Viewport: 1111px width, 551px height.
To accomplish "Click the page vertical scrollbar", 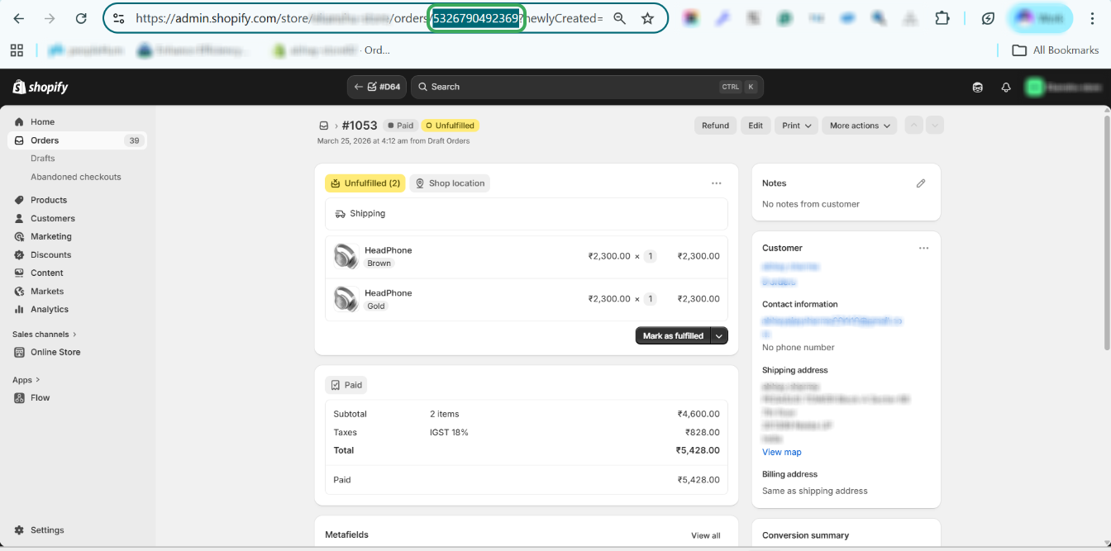I will [1107, 231].
